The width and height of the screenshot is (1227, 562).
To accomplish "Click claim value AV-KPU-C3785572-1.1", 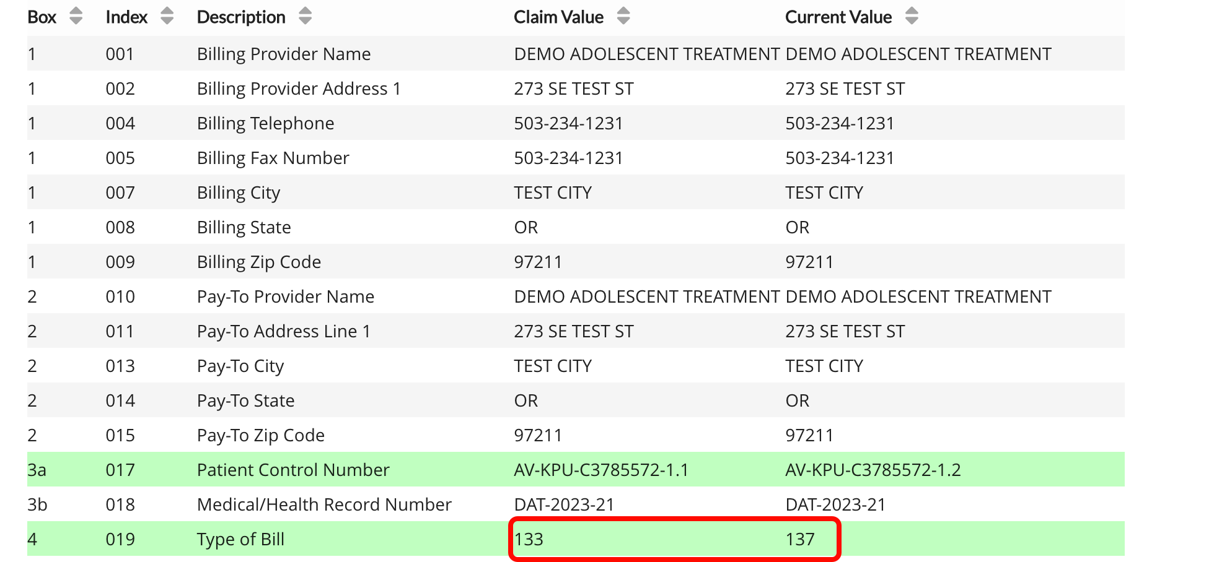I will coord(601,470).
